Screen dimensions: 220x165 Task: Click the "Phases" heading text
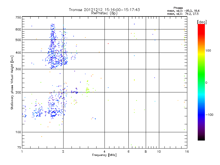pos(178,8)
